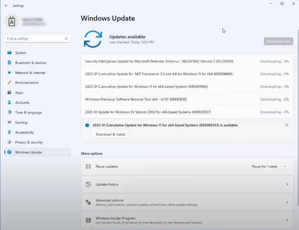Click 'Last checked: Today, 9:02 PM' text
Image resolution: width=299 pixels, height=230 pixels.
click(132, 42)
